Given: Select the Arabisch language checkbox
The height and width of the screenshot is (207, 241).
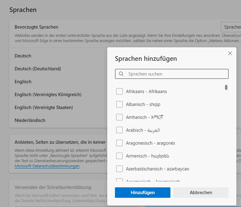Looking at the screenshot, I should (120, 130).
